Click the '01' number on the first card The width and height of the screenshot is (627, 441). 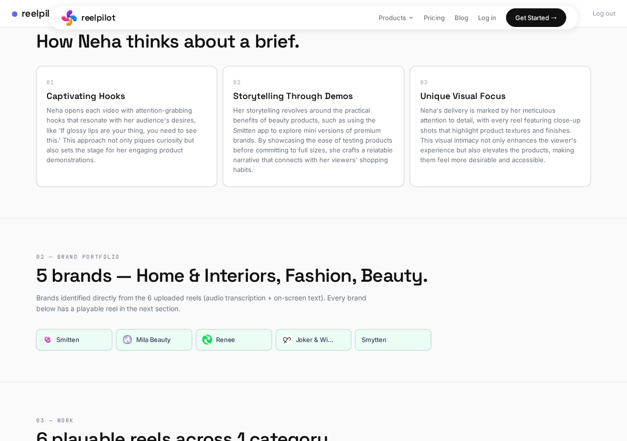tap(50, 82)
